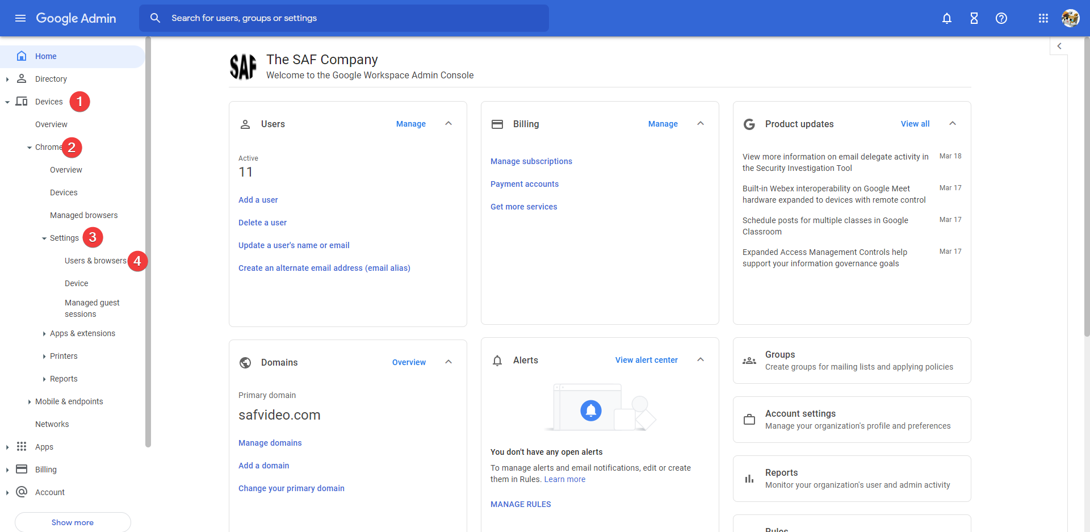This screenshot has height=532, width=1090.
Task: Collapse the Product updates card
Action: (953, 123)
